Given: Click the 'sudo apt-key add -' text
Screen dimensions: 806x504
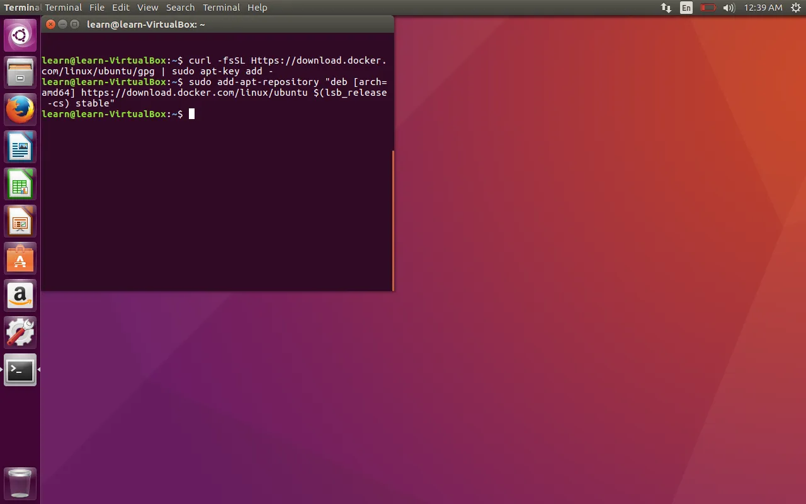Looking at the screenshot, I should 222,71.
